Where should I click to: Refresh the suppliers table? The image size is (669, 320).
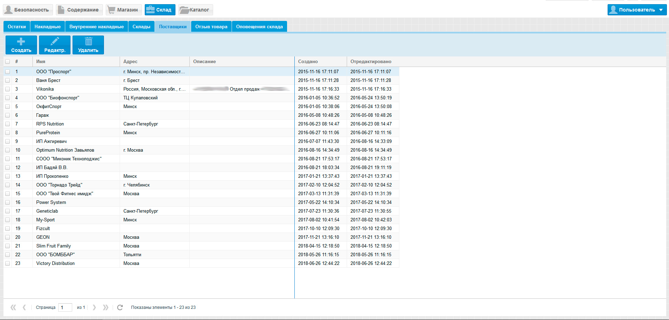120,307
